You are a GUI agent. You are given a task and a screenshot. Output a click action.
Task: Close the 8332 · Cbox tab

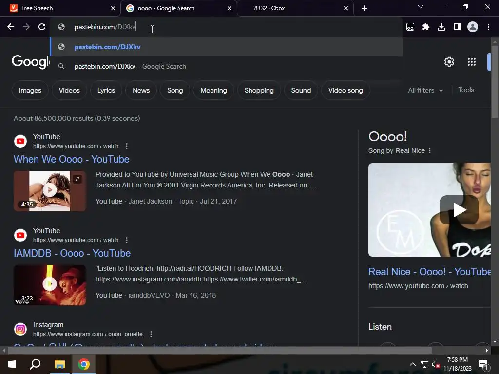tap(346, 8)
